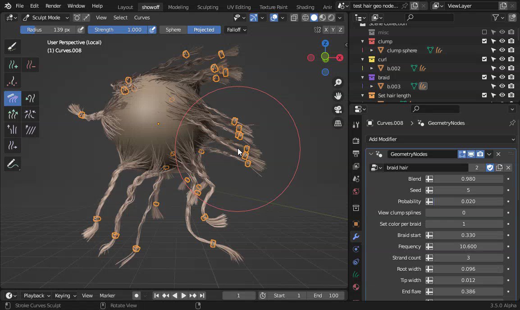Select the Density tool with green plus
Image resolution: width=520 pixels, height=310 pixels.
click(x=12, y=64)
